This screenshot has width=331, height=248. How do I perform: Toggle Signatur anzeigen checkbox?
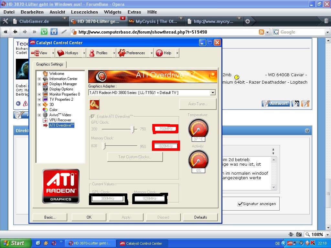click(240, 204)
